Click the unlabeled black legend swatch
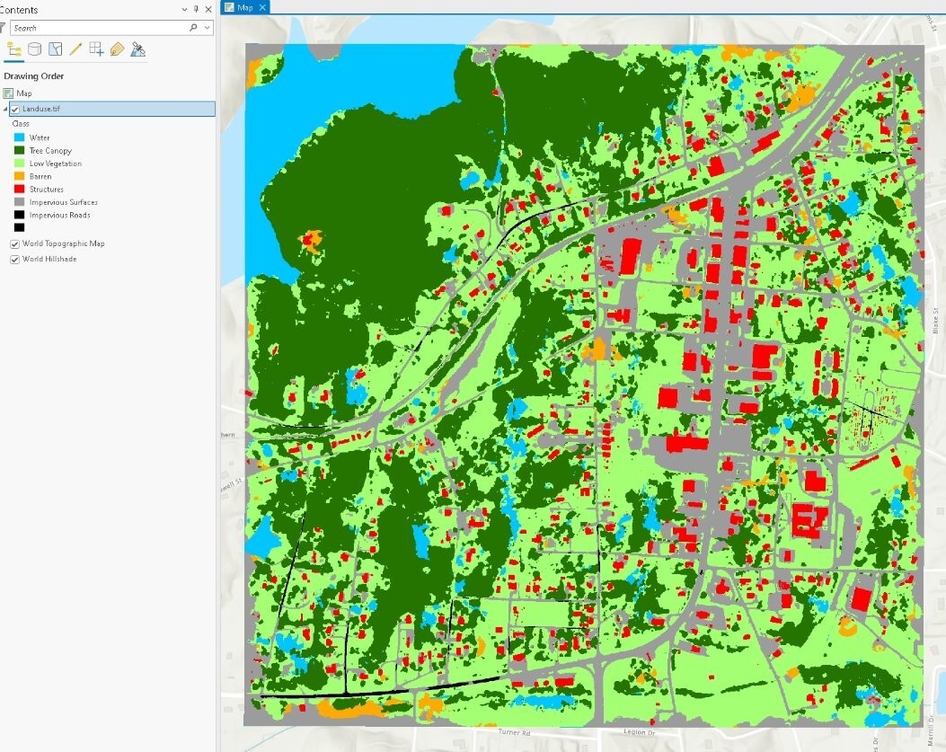Viewport: 946px width, 752px height. 19,227
